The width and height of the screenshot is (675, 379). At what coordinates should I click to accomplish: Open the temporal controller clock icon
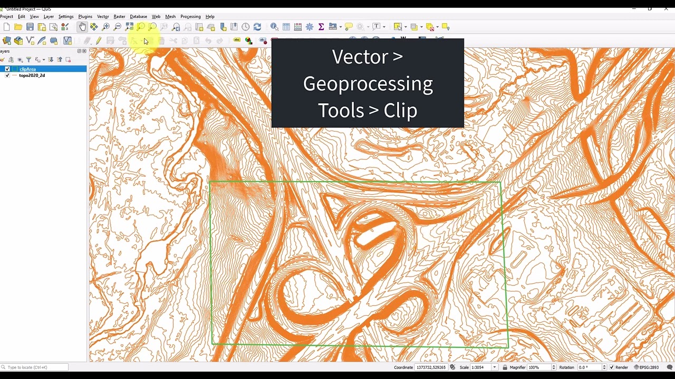click(x=246, y=27)
